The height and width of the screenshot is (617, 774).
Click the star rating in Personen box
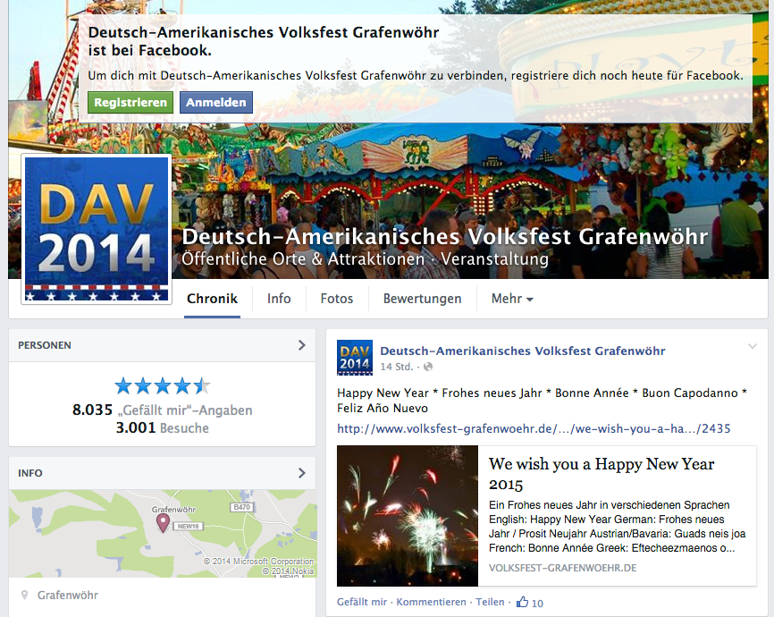click(163, 385)
